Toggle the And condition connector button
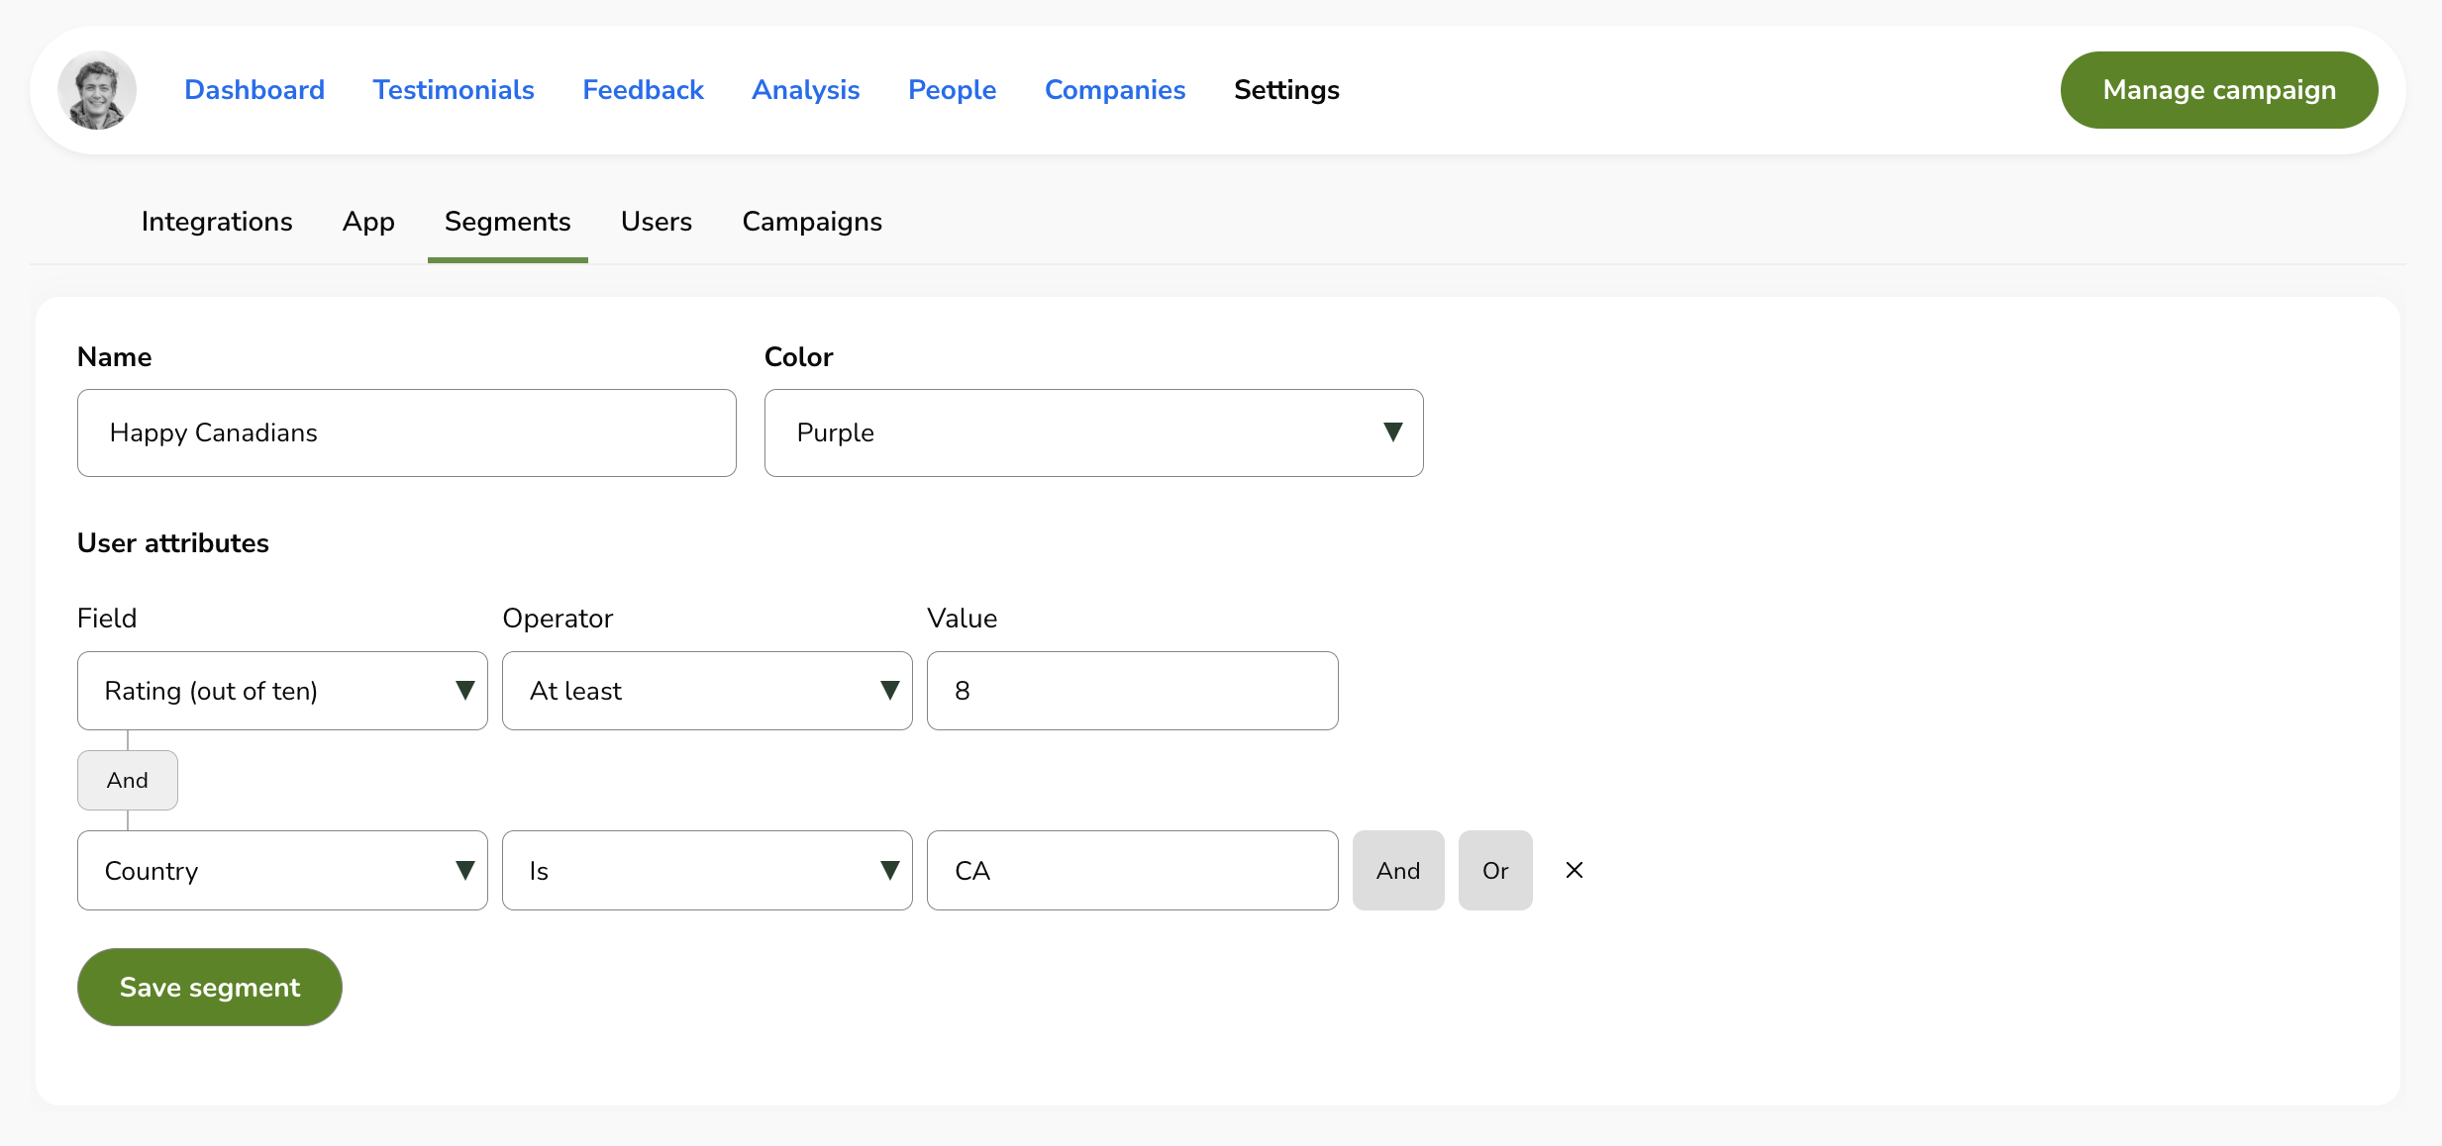The width and height of the screenshot is (2442, 1146). tap(128, 780)
